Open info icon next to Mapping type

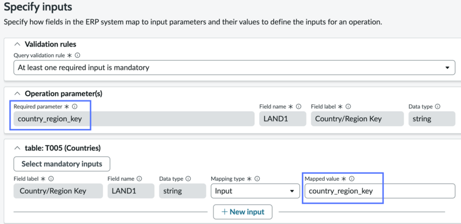pyautogui.click(x=257, y=178)
